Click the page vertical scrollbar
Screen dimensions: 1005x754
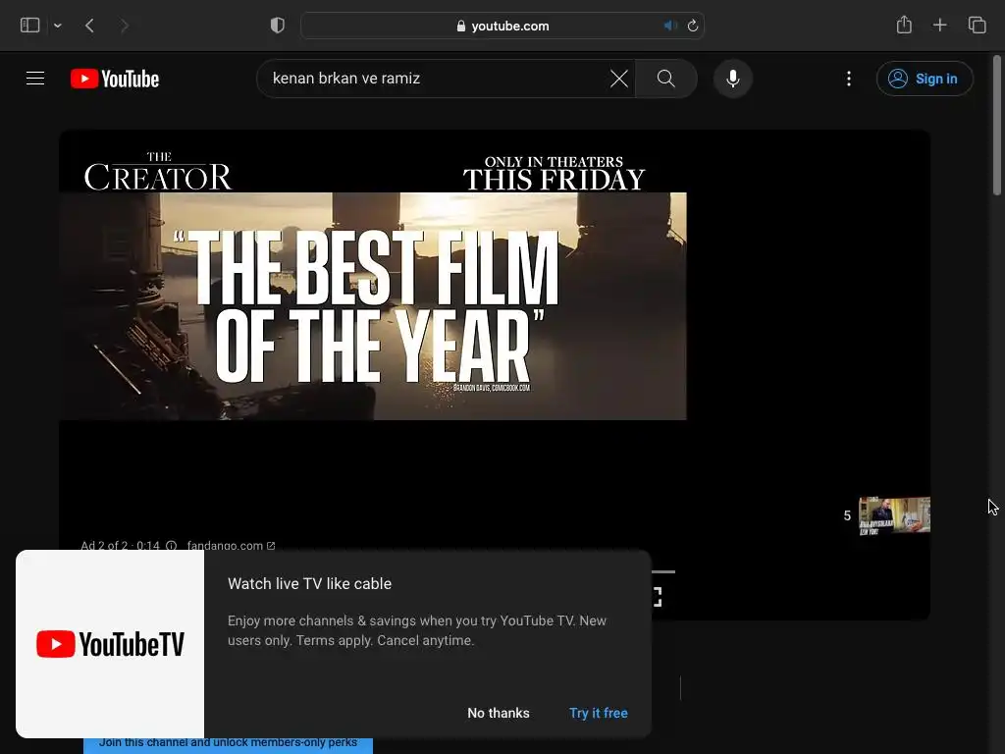pos(997,126)
